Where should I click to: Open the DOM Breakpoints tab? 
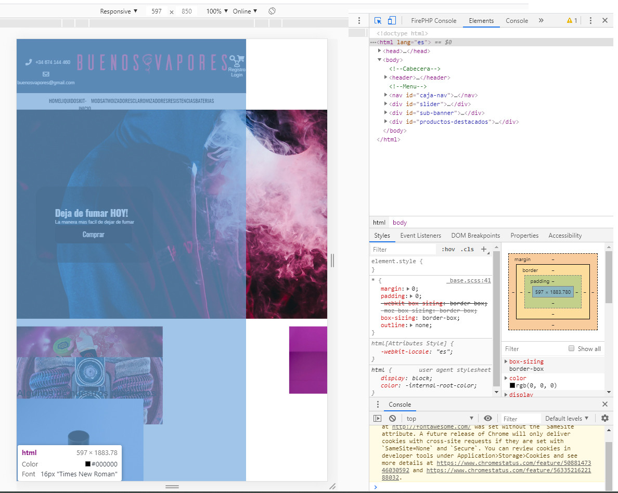point(475,236)
